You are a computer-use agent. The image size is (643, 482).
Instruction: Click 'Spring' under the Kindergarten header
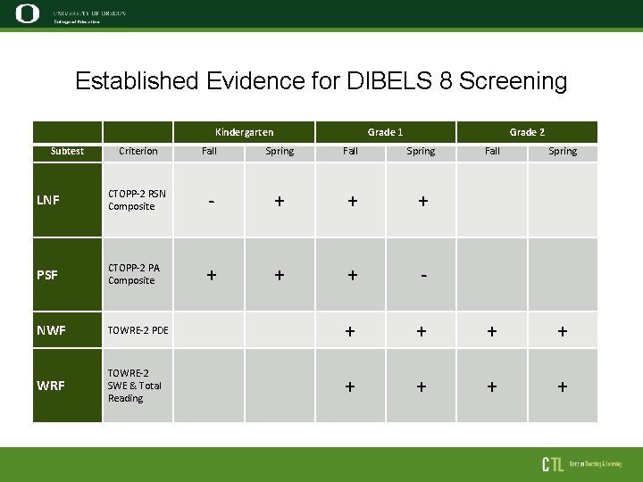pyautogui.click(x=280, y=151)
